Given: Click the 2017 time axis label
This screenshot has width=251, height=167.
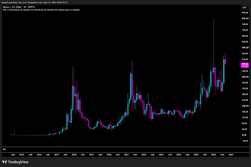Looking at the screenshot, I should point(57,154).
